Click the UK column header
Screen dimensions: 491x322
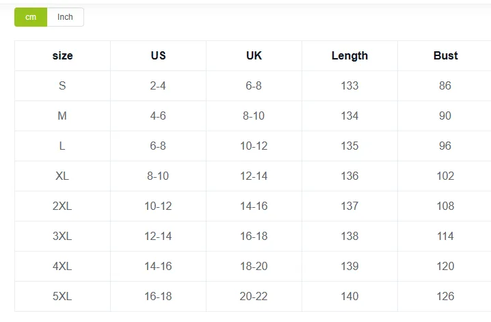click(254, 55)
